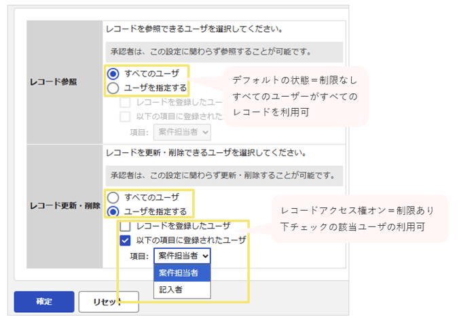Click the レコード参照 row header
Viewport: 459px width, 321px height.
pyautogui.click(x=65, y=82)
